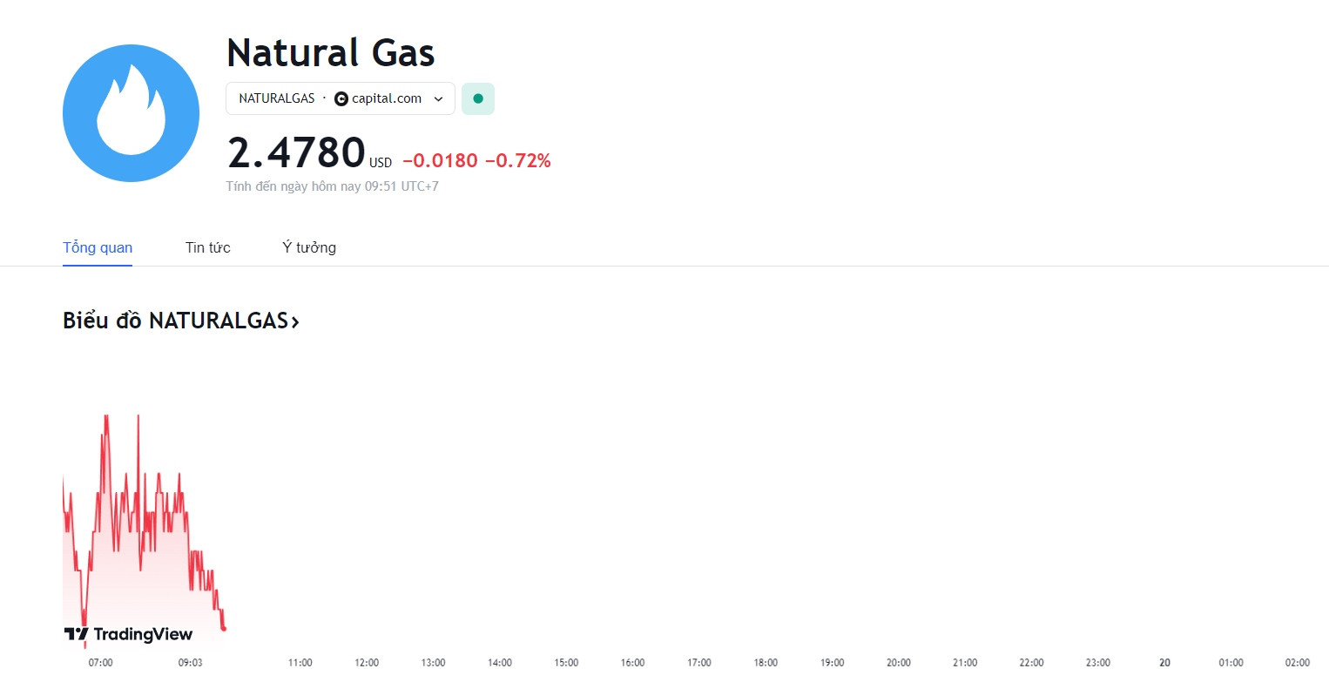The width and height of the screenshot is (1329, 682).
Task: Click the blue Natural Gas flame logo
Action: 131,113
